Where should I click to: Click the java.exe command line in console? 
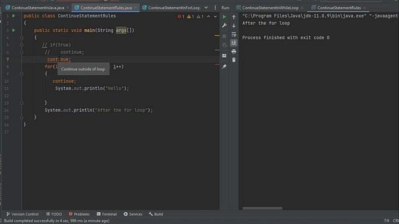tap(320, 16)
